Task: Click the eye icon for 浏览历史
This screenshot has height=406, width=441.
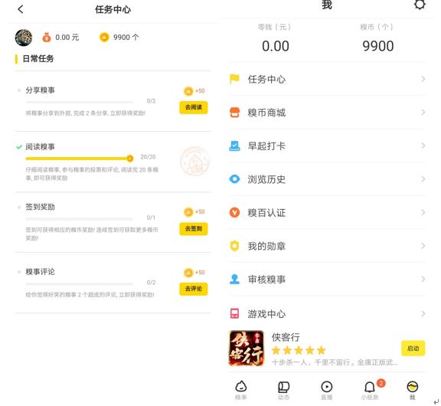Action: point(234,179)
